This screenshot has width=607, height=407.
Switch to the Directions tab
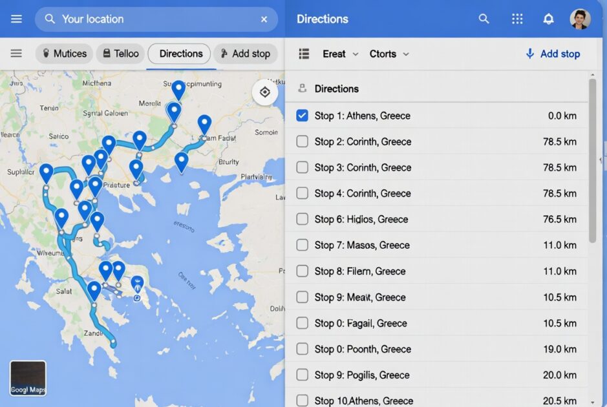[178, 54]
